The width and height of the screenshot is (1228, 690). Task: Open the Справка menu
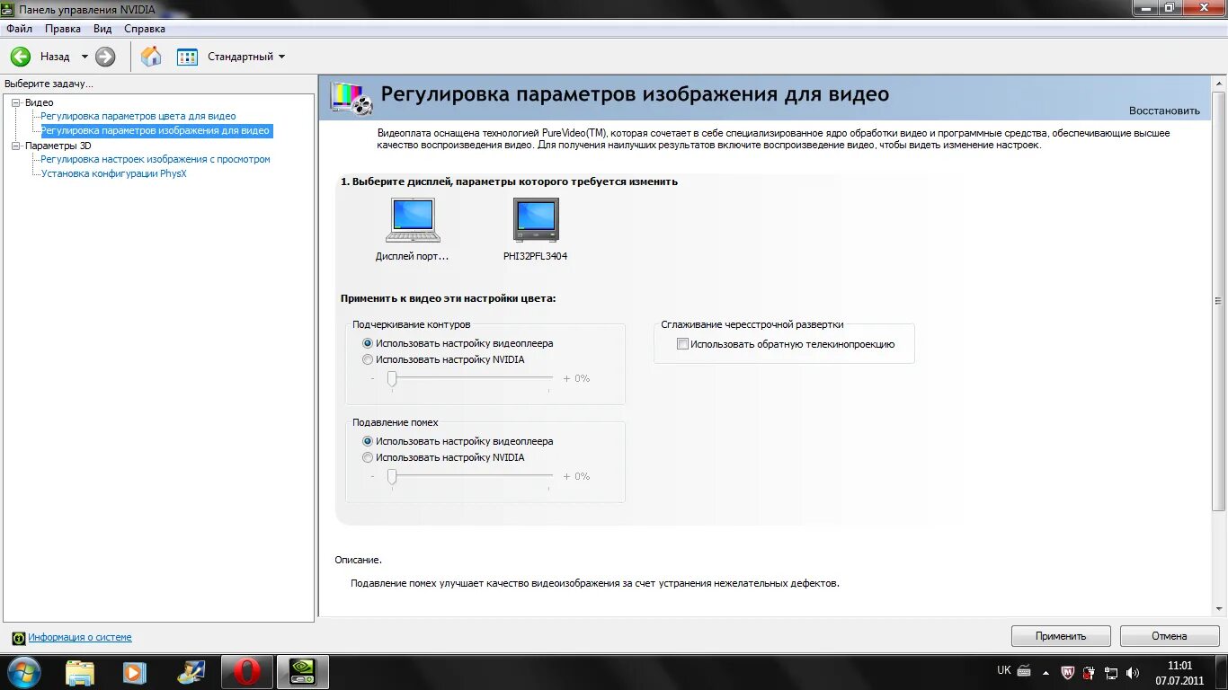coord(145,29)
